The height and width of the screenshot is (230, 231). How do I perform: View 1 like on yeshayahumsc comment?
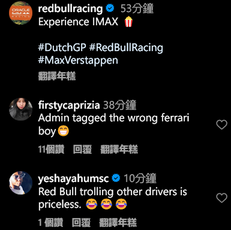(50, 223)
